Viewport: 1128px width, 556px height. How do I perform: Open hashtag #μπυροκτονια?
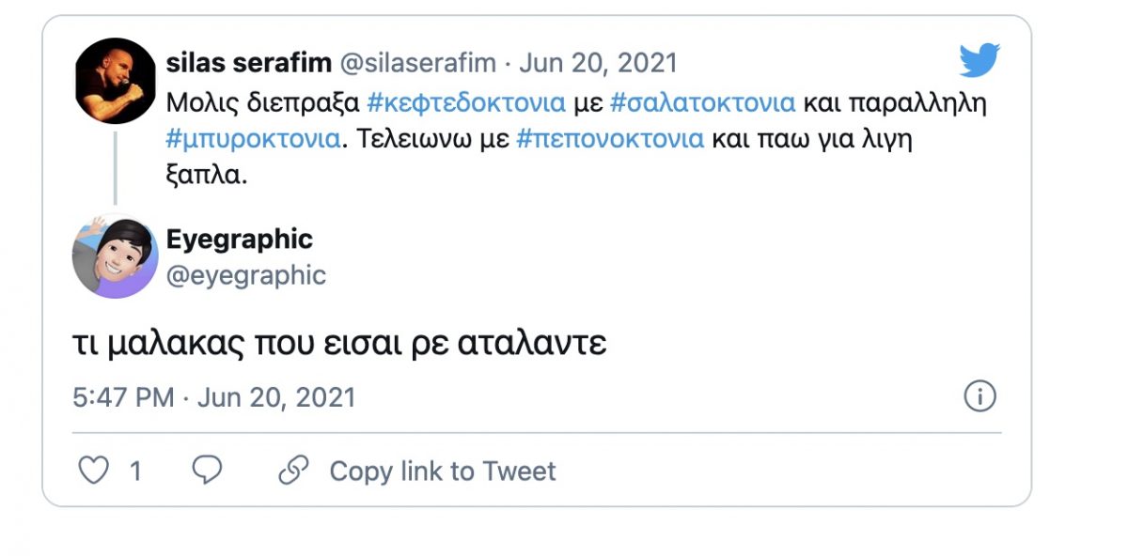pyautogui.click(x=253, y=139)
